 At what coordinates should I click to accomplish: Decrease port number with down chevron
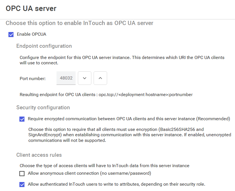85,78
